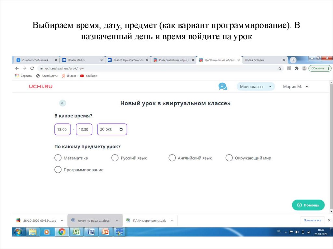333x249 pixels.
Task: Click the Action Center flag tray icon
Action: click(x=291, y=232)
